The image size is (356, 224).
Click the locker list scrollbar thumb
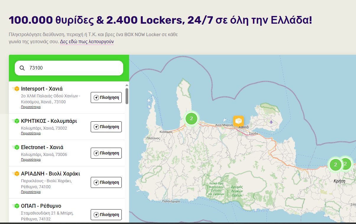tap(127, 96)
